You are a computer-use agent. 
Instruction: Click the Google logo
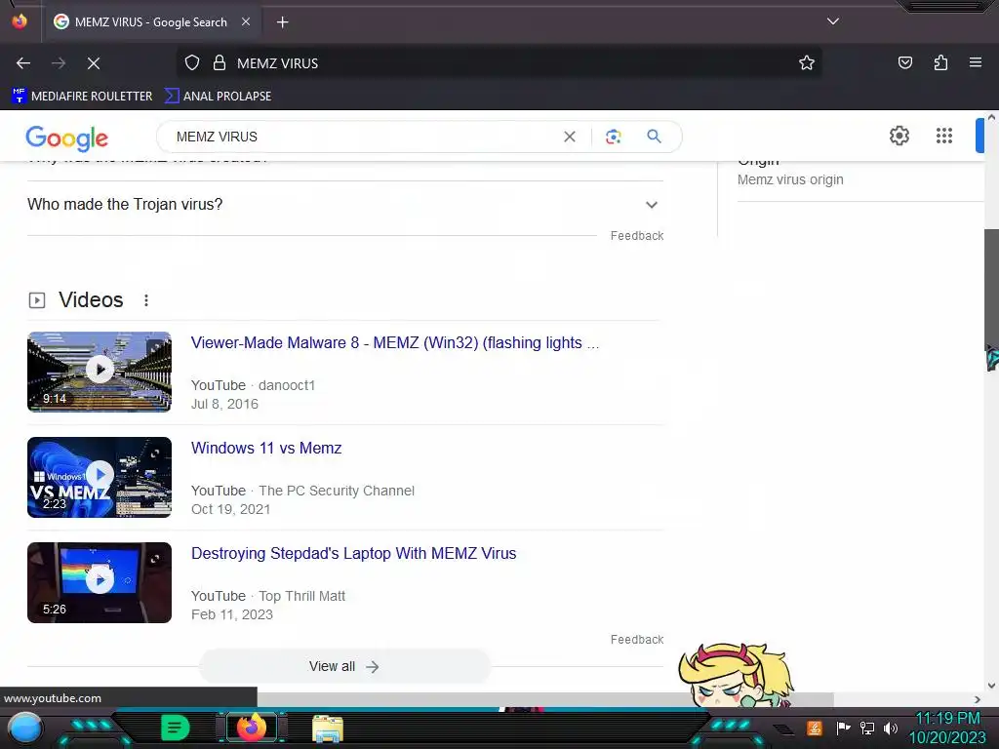point(67,138)
